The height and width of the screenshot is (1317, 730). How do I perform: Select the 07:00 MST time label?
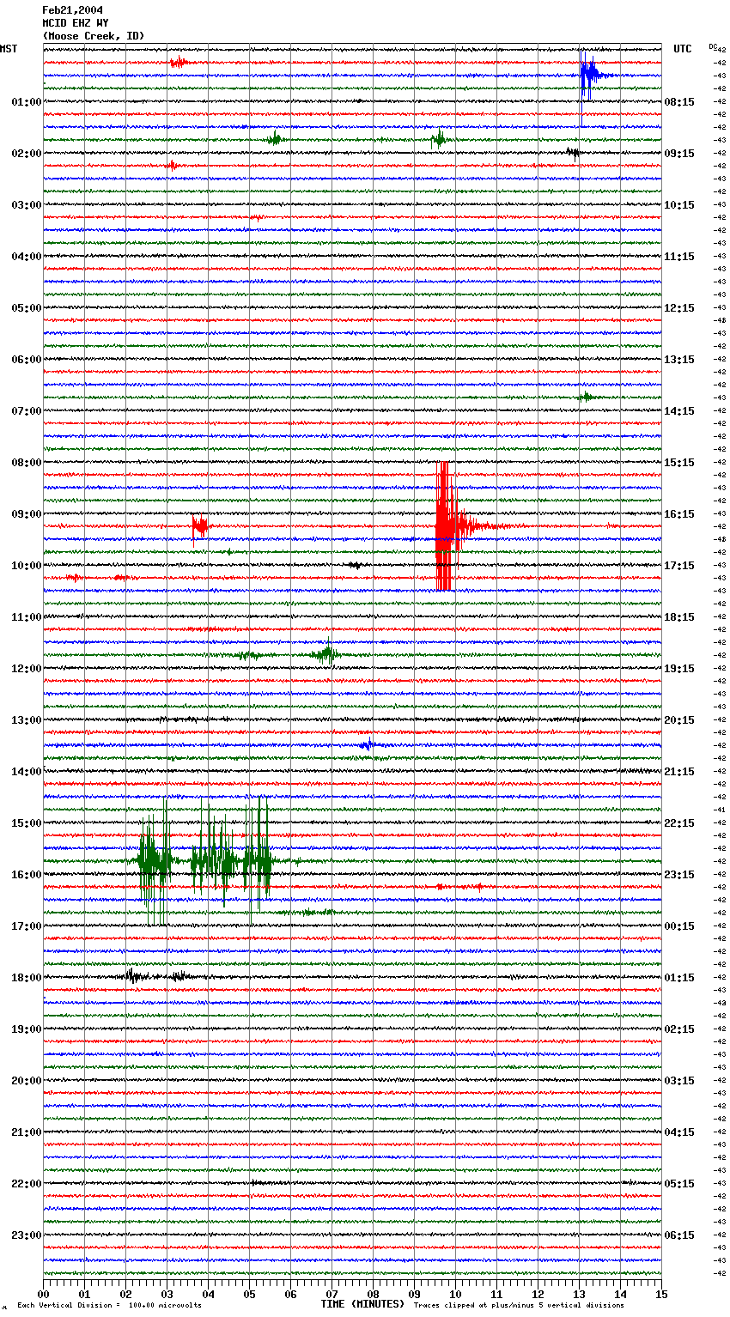click(26, 411)
